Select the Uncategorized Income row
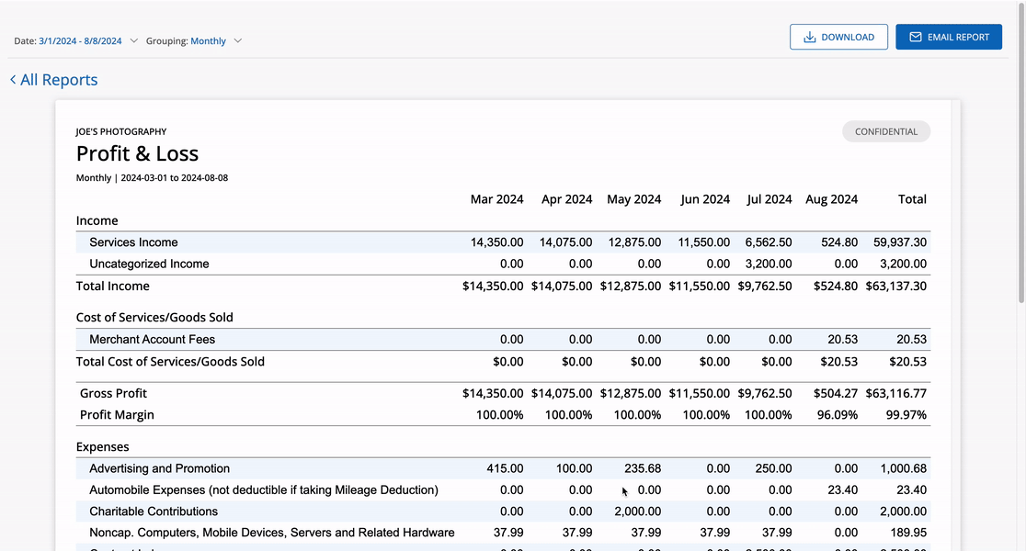Screen dimensions: 1026x551 pyautogui.click(x=368, y=264)
